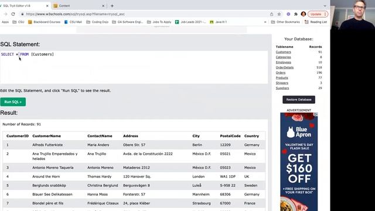Bookmark this page with the star icon
The width and height of the screenshot is (375, 211).
pyautogui.click(x=279, y=14)
